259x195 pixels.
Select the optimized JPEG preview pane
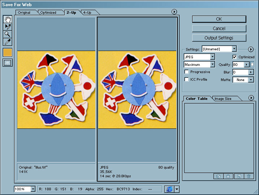point(137,90)
